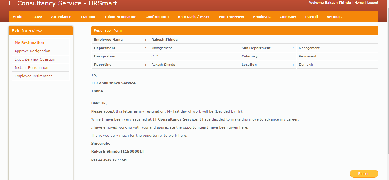Open Instant Resignation page

31,67
